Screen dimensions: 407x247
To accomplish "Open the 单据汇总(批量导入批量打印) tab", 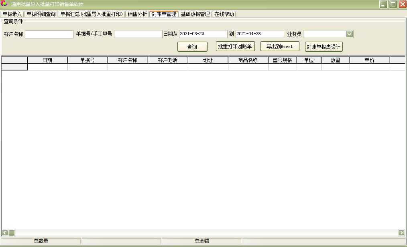I will (x=92, y=14).
